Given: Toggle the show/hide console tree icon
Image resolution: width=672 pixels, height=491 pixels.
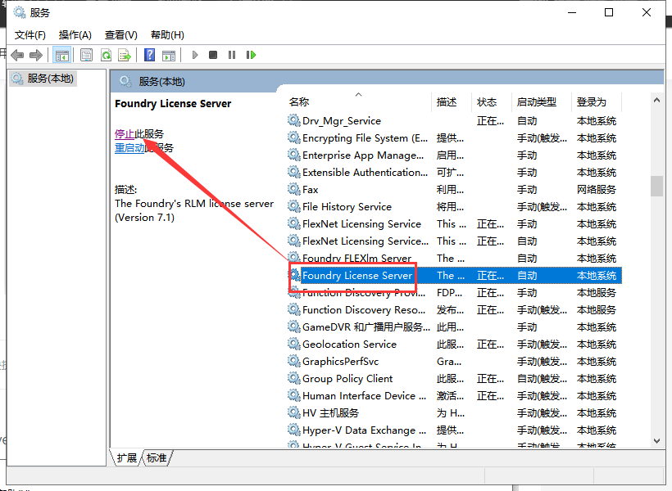Looking at the screenshot, I should pos(61,55).
